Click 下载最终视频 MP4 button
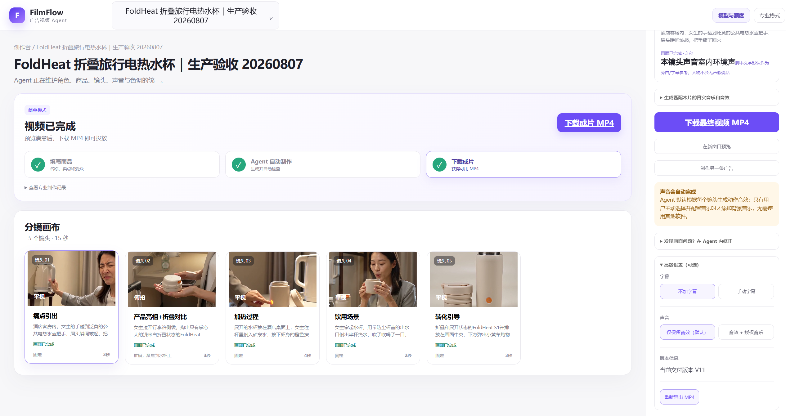786x416 pixels. click(716, 123)
